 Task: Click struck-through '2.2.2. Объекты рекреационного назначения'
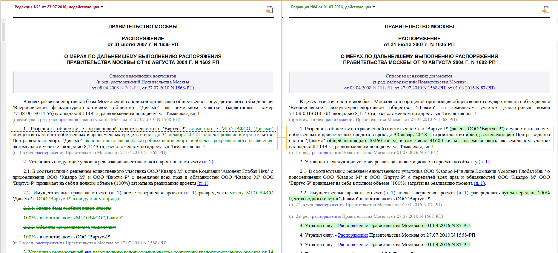tap(70, 227)
